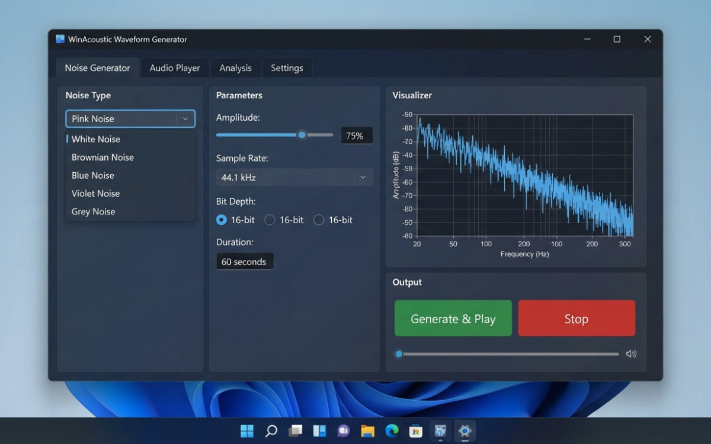Choose Blue Noise from the list
The image size is (711, 444).
click(130, 175)
